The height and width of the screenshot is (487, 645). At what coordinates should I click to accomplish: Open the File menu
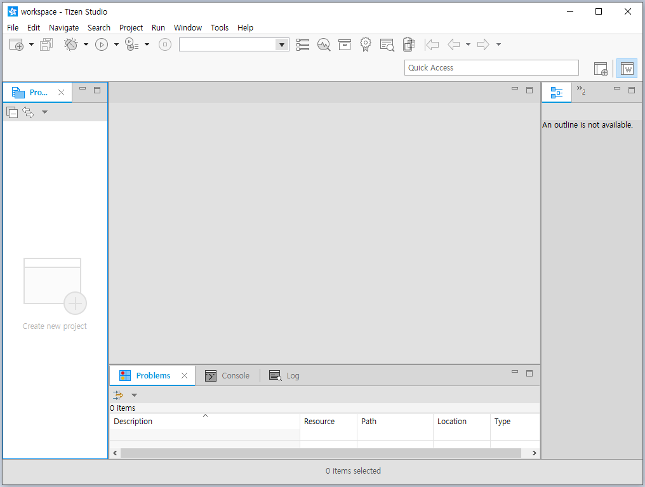point(13,27)
